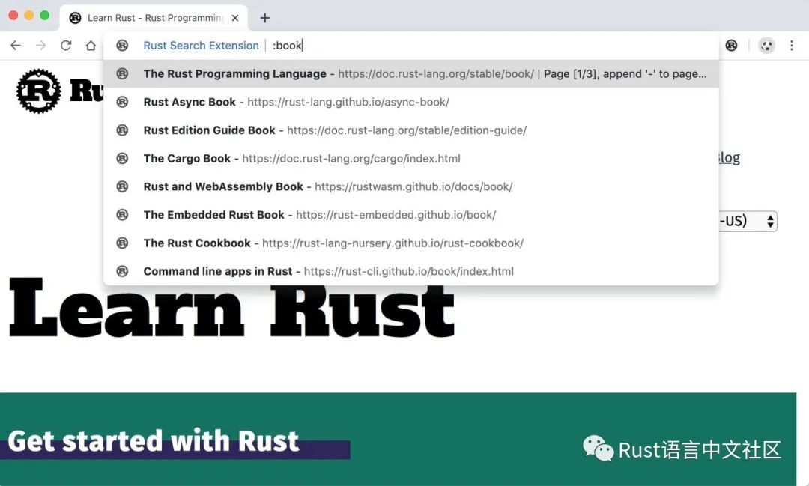Choose Rust Edition Guide Book suggestion
Screen dimensions: 809x486
click(411, 130)
